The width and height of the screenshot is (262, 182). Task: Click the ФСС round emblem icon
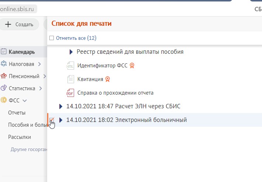[4, 100]
